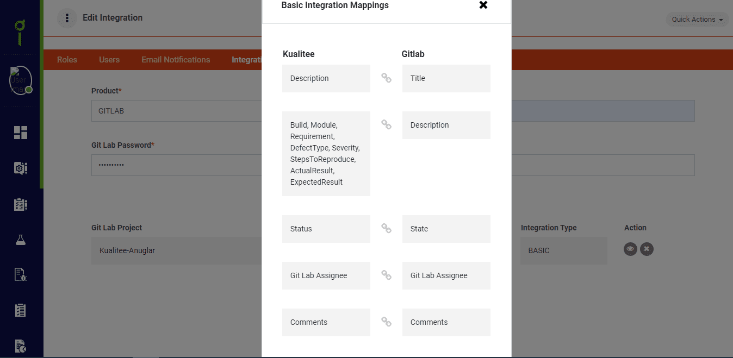Remove Kualitee-Anuglar integration with x icon

coord(647,249)
